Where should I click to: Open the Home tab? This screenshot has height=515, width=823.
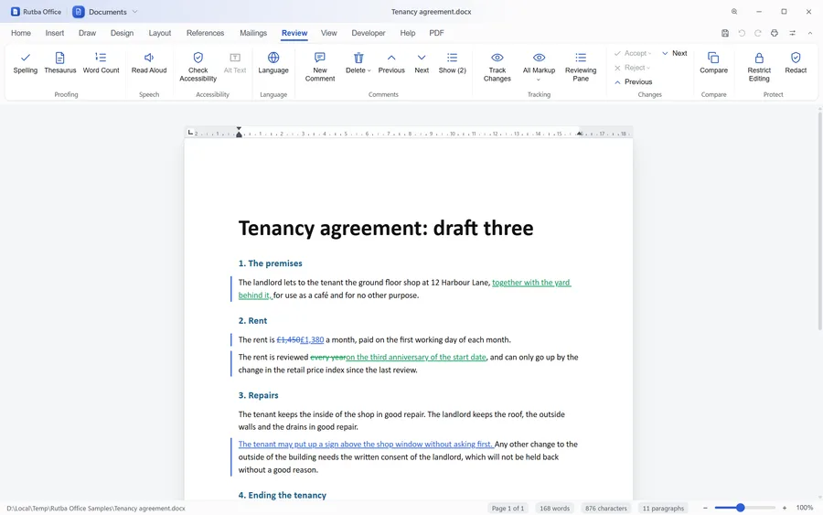pyautogui.click(x=21, y=33)
